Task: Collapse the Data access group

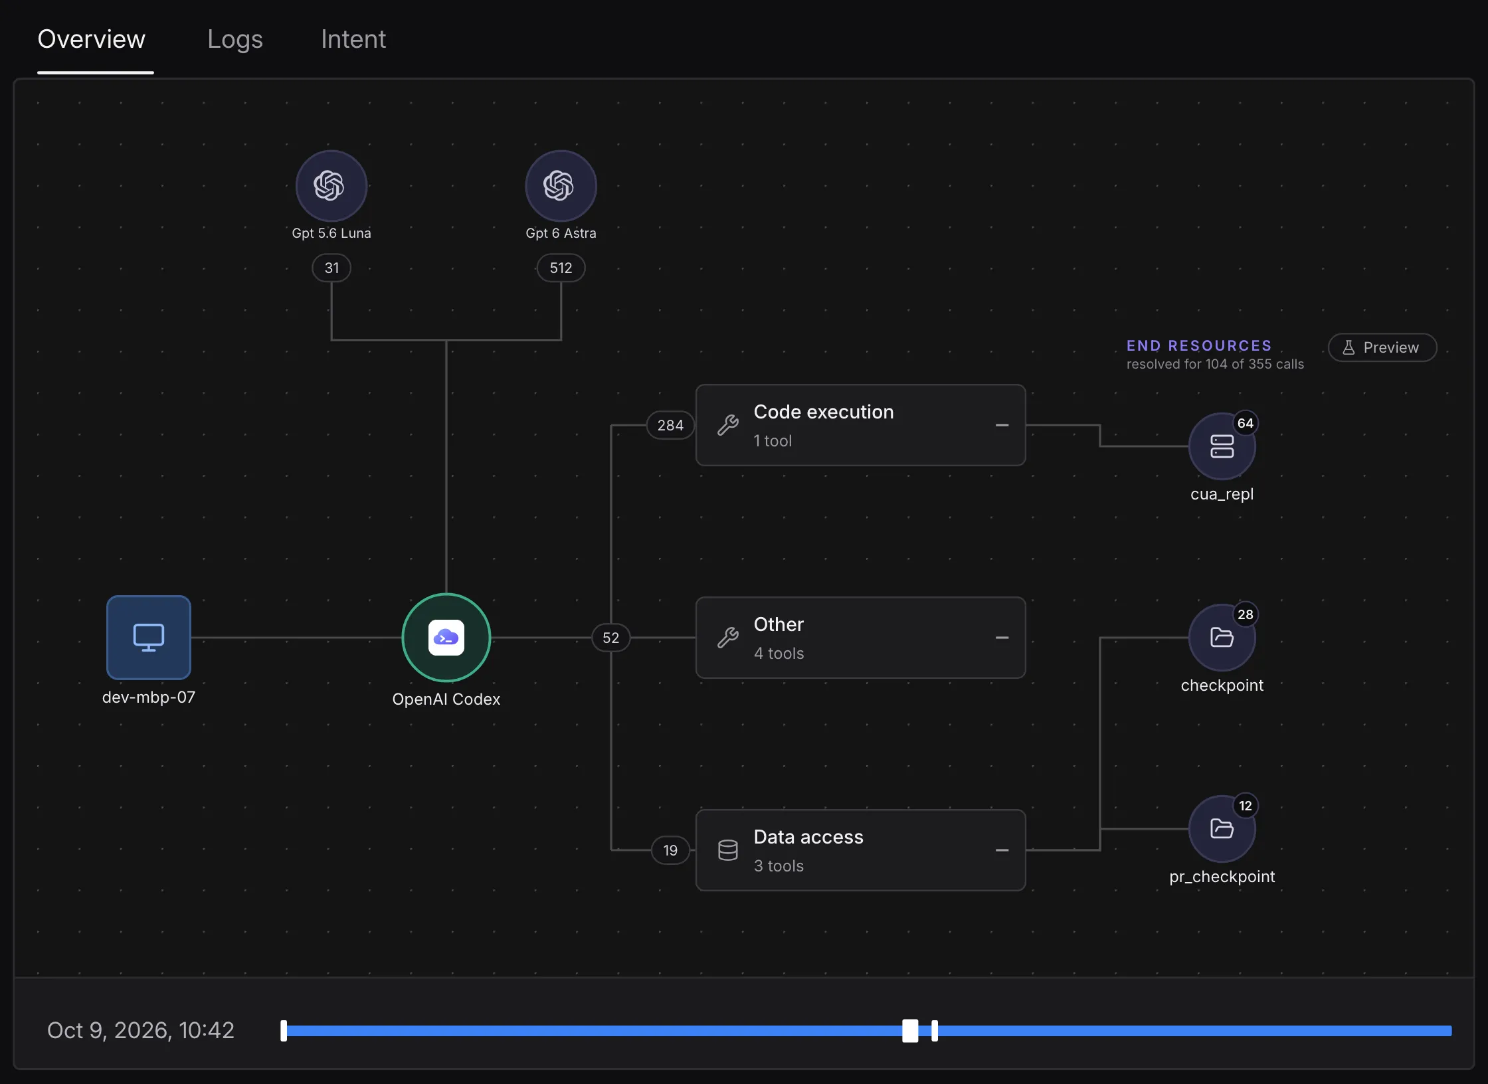Action: click(x=1002, y=850)
